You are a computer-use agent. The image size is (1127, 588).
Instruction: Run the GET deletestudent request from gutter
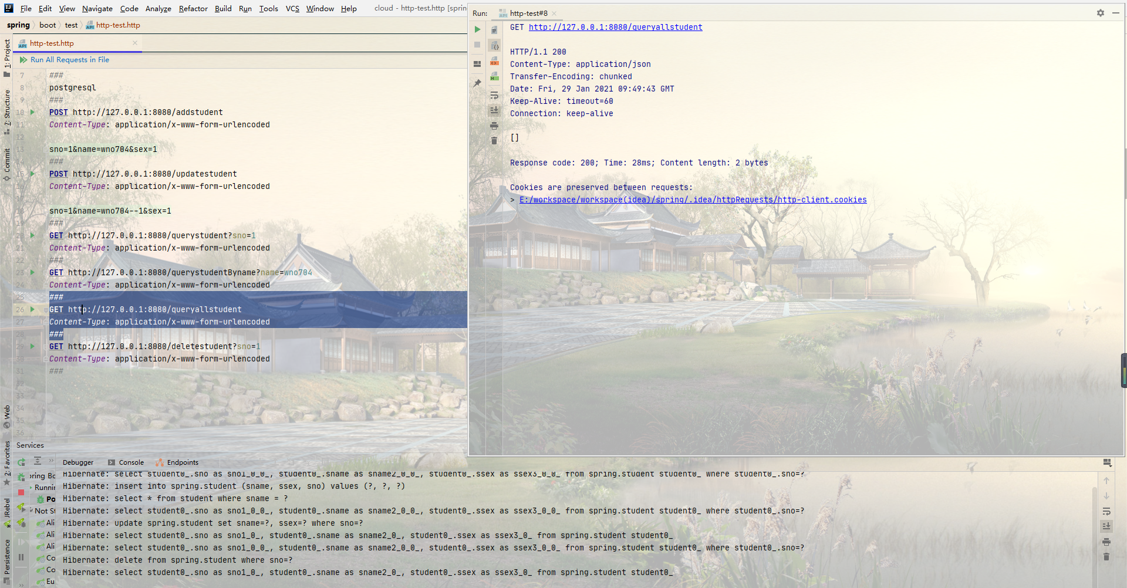[33, 346]
